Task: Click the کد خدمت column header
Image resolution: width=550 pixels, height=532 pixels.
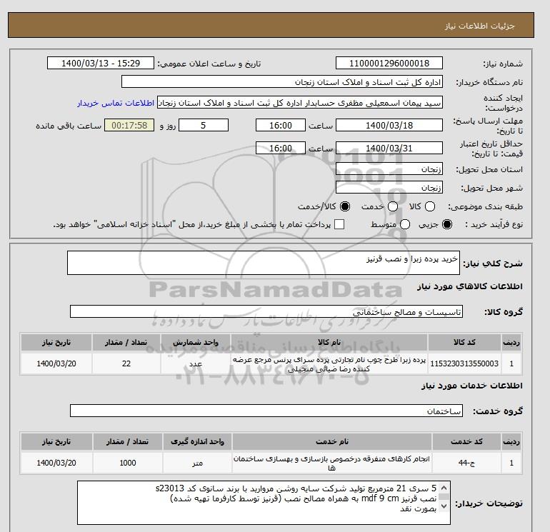Action: click(x=467, y=441)
